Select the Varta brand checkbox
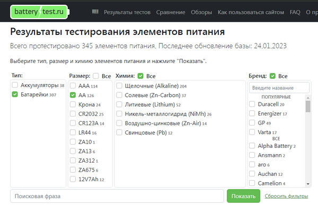Image resolution: width=318 pixels, height=205 pixels. (252, 132)
